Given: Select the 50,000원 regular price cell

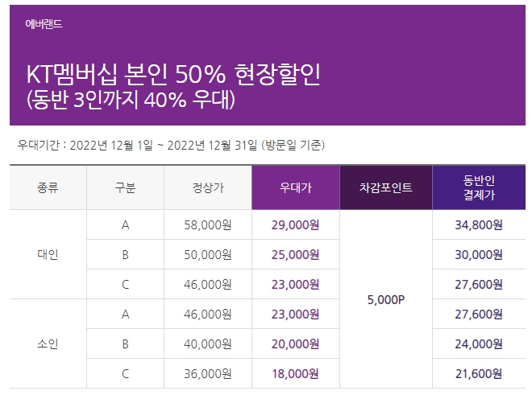Looking at the screenshot, I should coord(208,255).
